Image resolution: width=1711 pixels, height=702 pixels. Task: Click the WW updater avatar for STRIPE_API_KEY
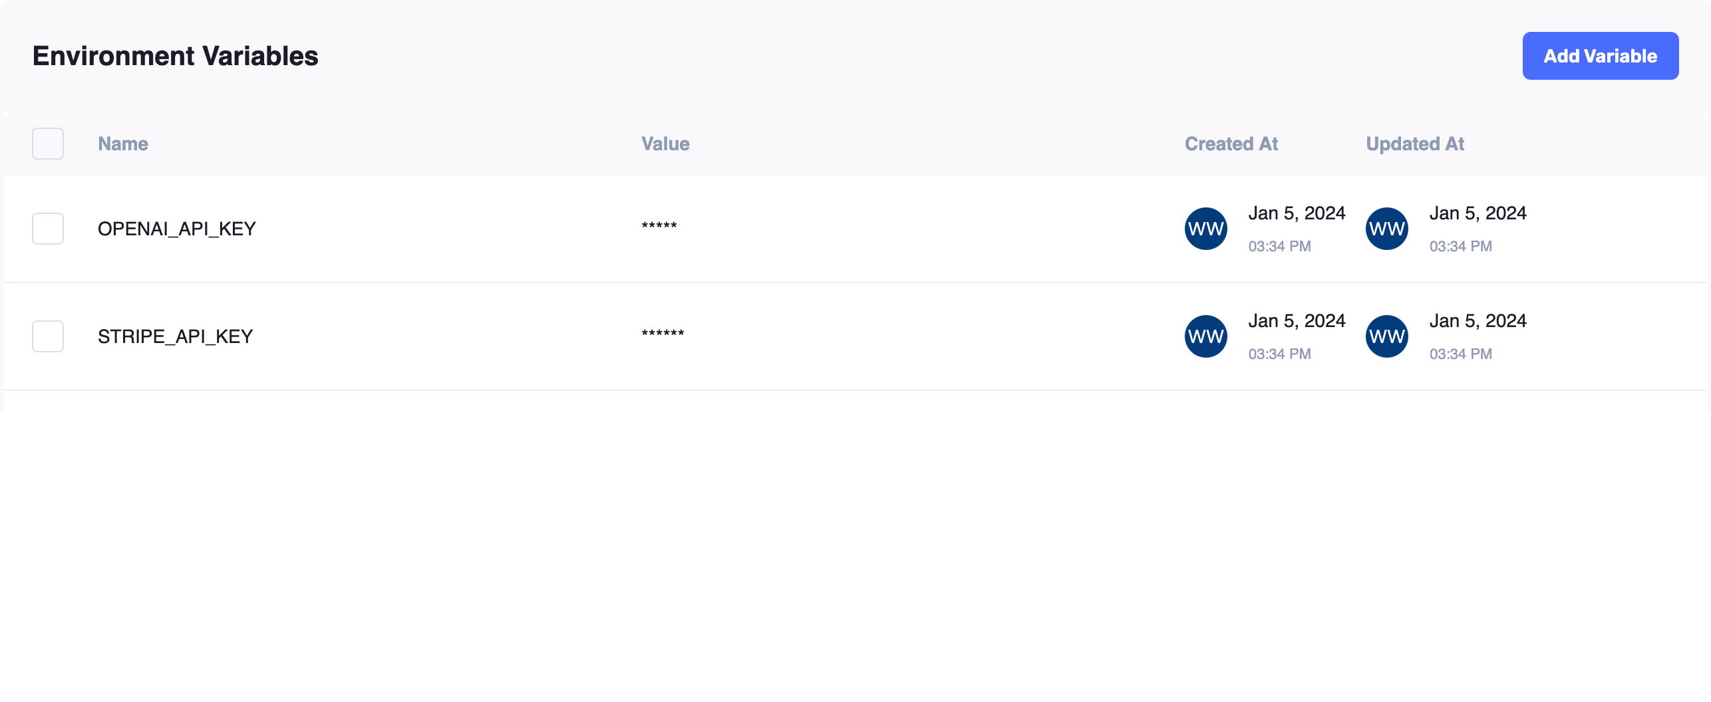point(1386,336)
